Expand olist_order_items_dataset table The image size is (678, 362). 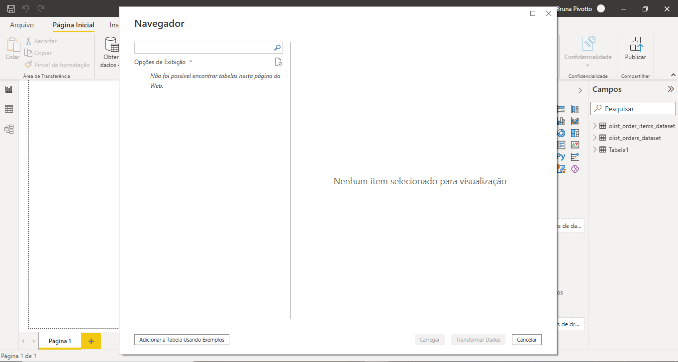[594, 126]
